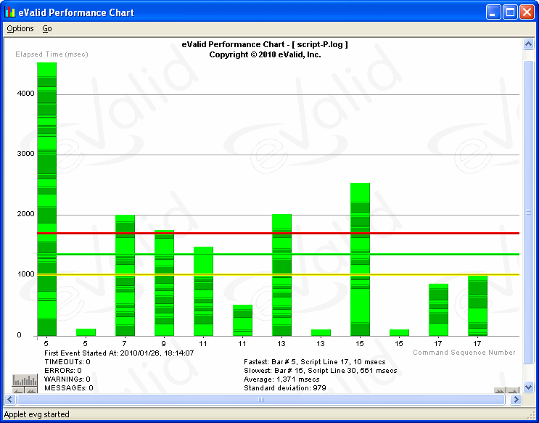Click the 'Elapsed Time (msec)' axis label
This screenshot has height=423, width=539.
pos(52,54)
